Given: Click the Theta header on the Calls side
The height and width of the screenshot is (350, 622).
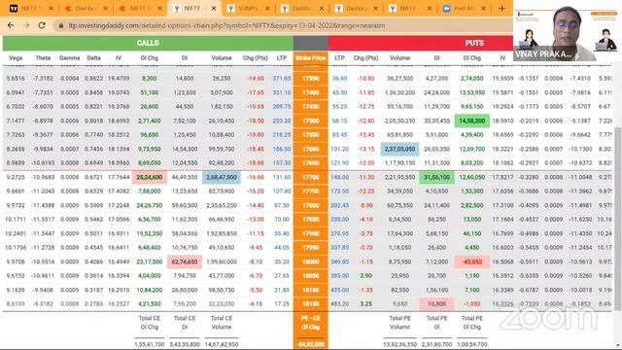Looking at the screenshot, I should coord(43,58).
